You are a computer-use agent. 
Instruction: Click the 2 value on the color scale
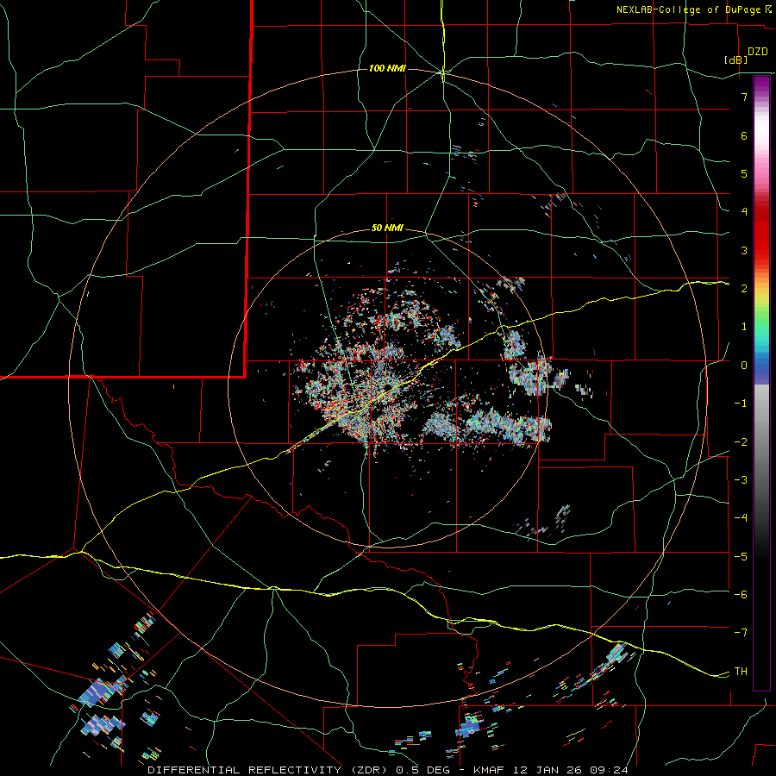tap(744, 289)
